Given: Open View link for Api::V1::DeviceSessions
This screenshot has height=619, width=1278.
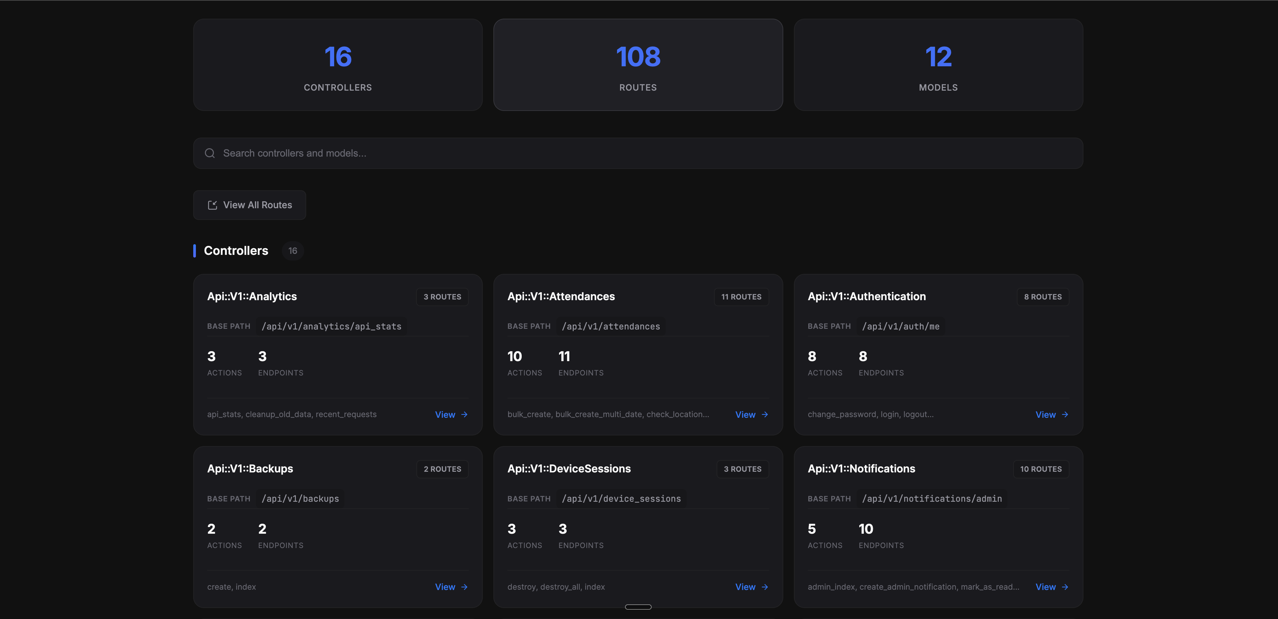Looking at the screenshot, I should [752, 587].
